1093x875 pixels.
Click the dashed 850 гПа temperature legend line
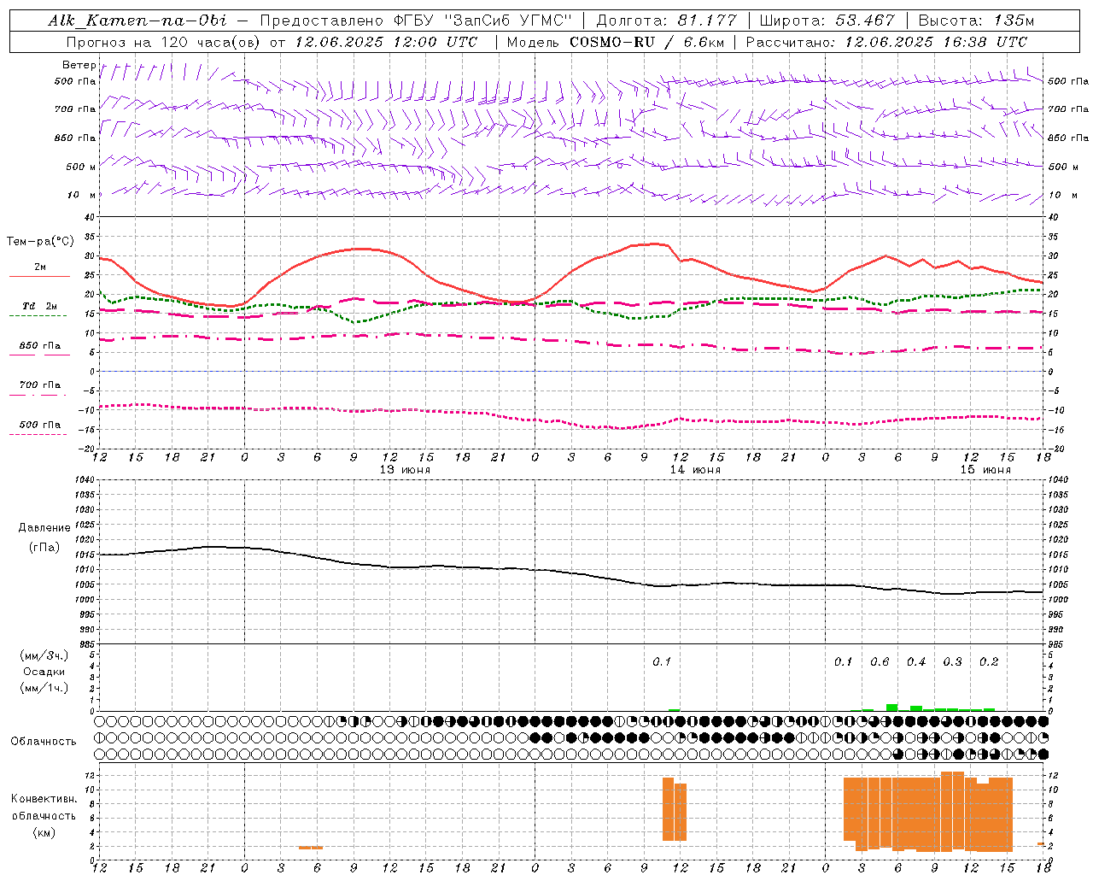[x=39, y=355]
